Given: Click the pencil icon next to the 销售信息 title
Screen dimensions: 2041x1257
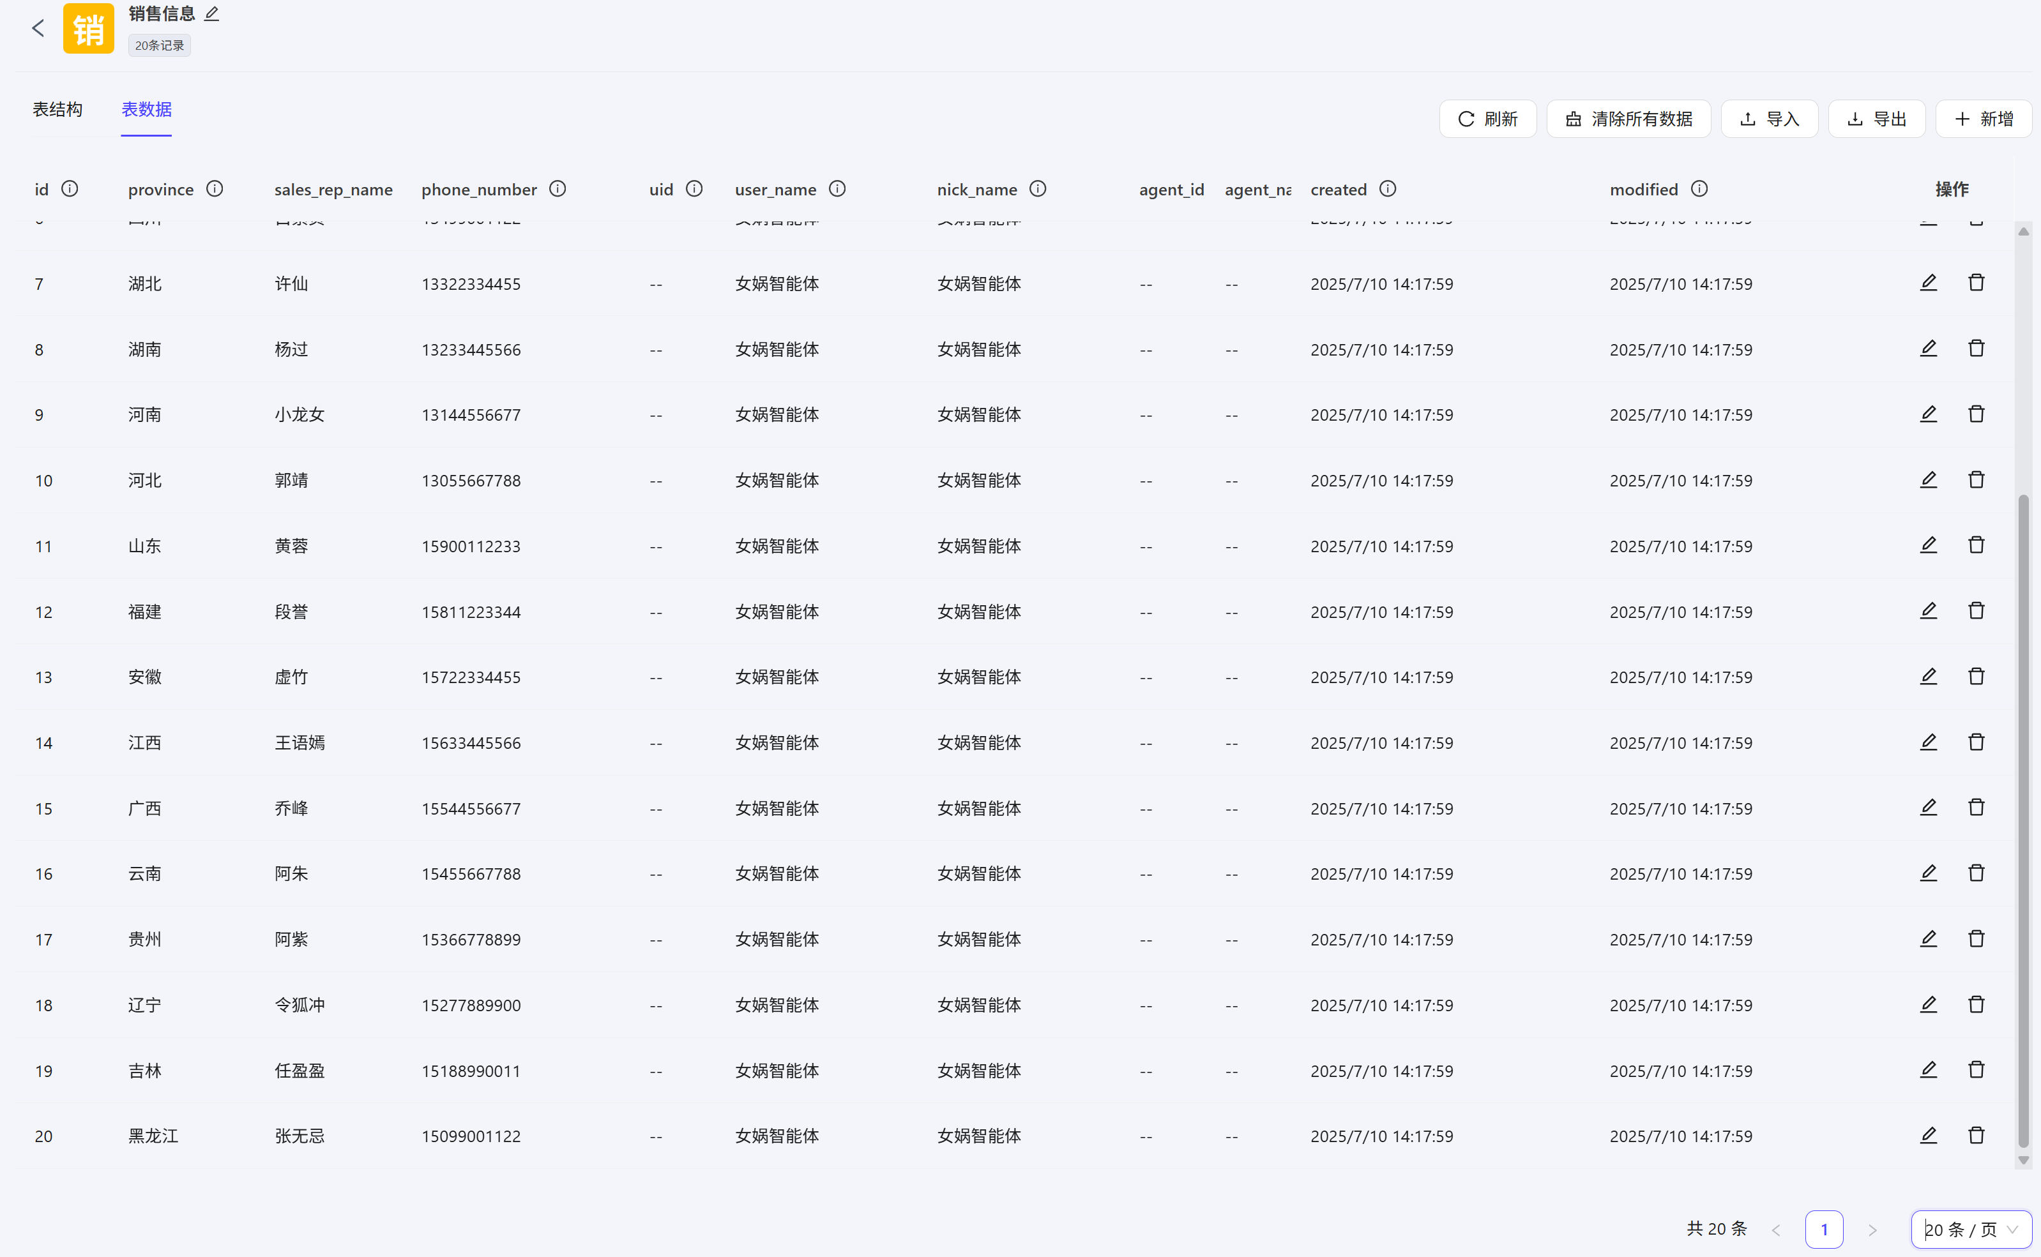Looking at the screenshot, I should point(212,14).
